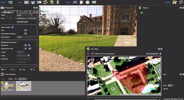Screen dimensions: 184x100
Task: Open Tour Browser icon in Edit toolbar
Action: point(45,2)
